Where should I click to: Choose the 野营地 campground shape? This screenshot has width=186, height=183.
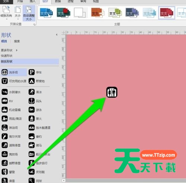pos(37,81)
